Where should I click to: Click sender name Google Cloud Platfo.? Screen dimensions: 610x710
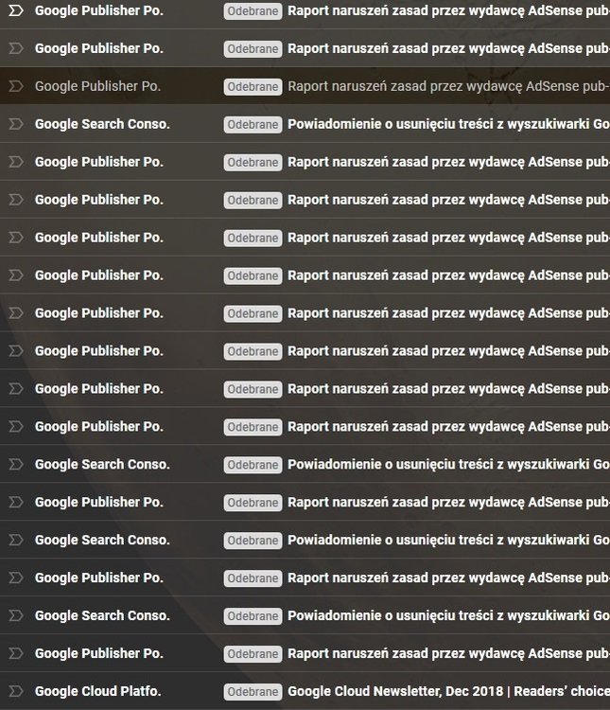pos(97,691)
